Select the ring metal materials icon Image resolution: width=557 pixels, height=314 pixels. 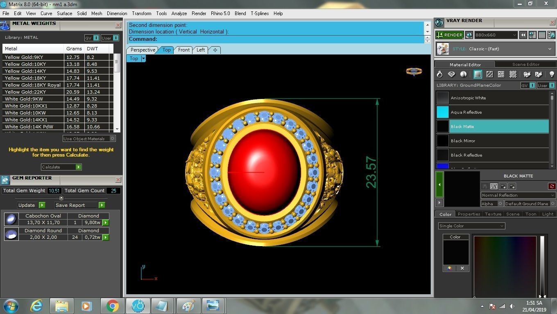[439, 74]
